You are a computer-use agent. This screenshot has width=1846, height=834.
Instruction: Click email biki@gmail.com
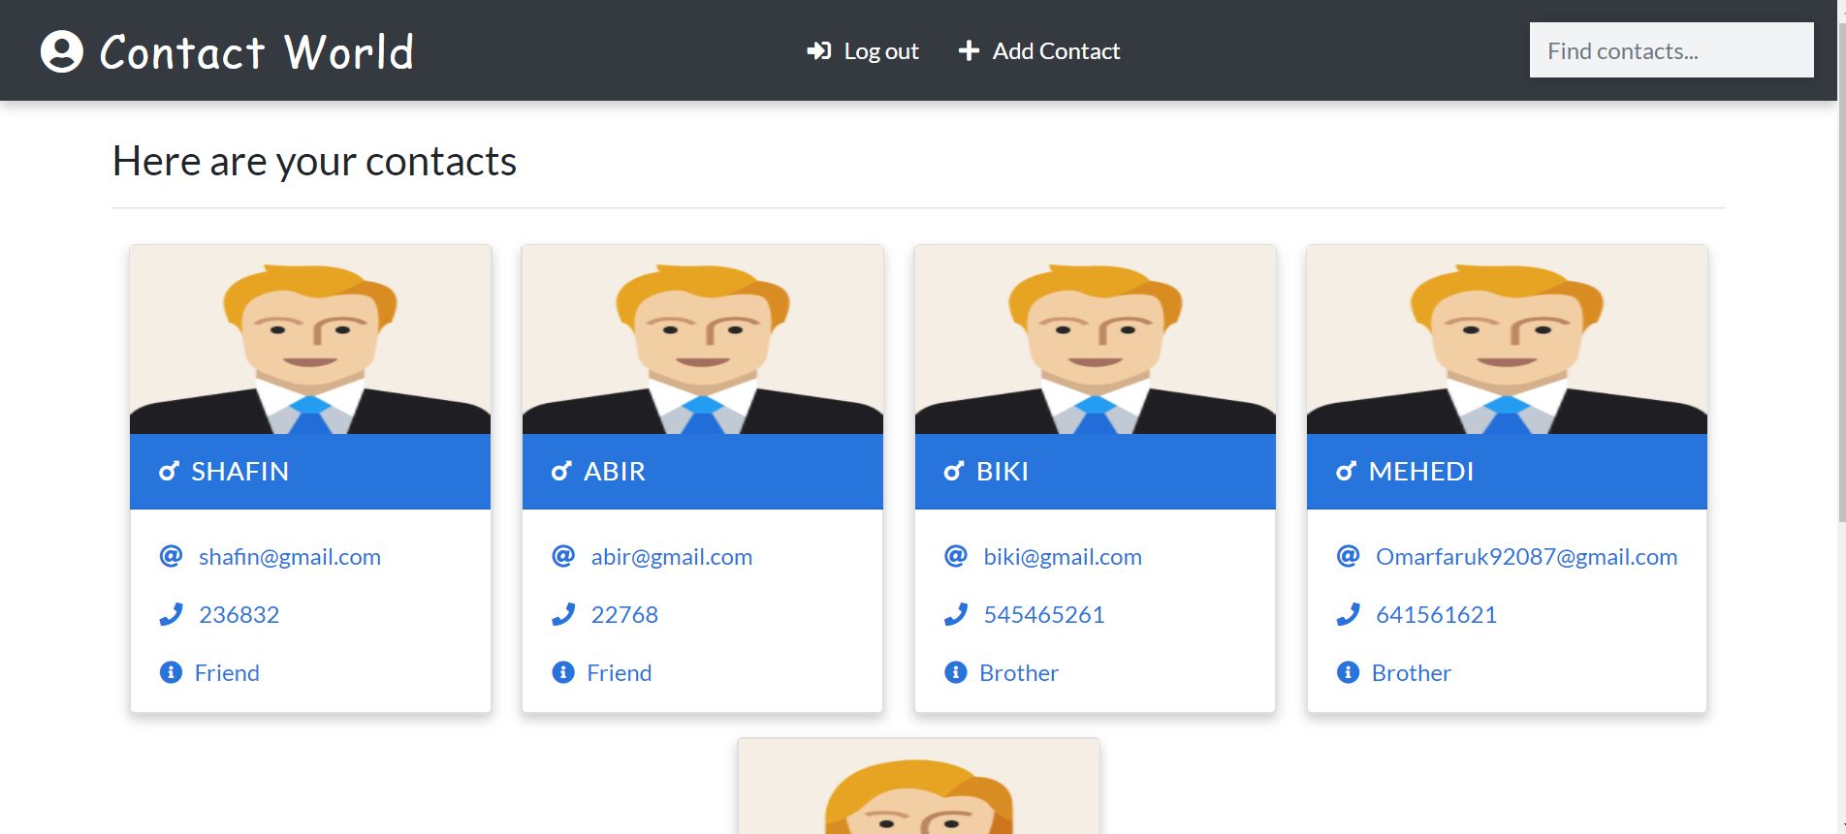(x=1063, y=557)
